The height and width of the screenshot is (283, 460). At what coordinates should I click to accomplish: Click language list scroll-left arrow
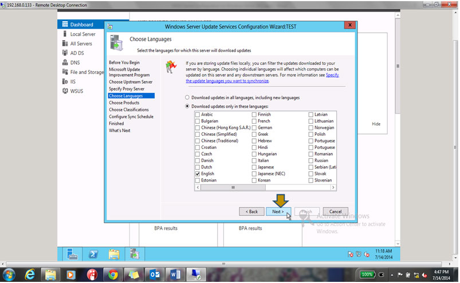tap(198, 187)
